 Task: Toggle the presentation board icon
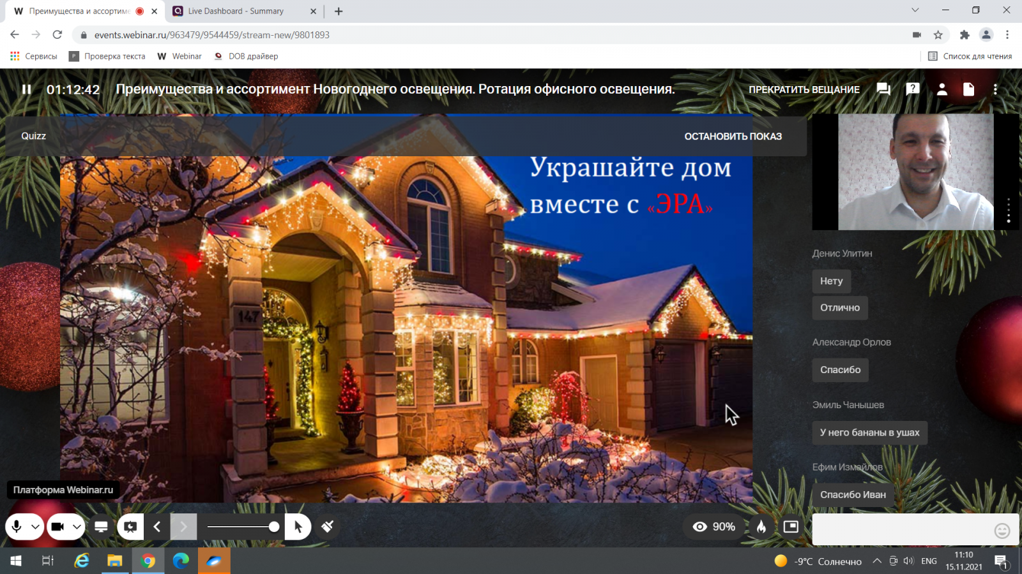tap(130, 527)
